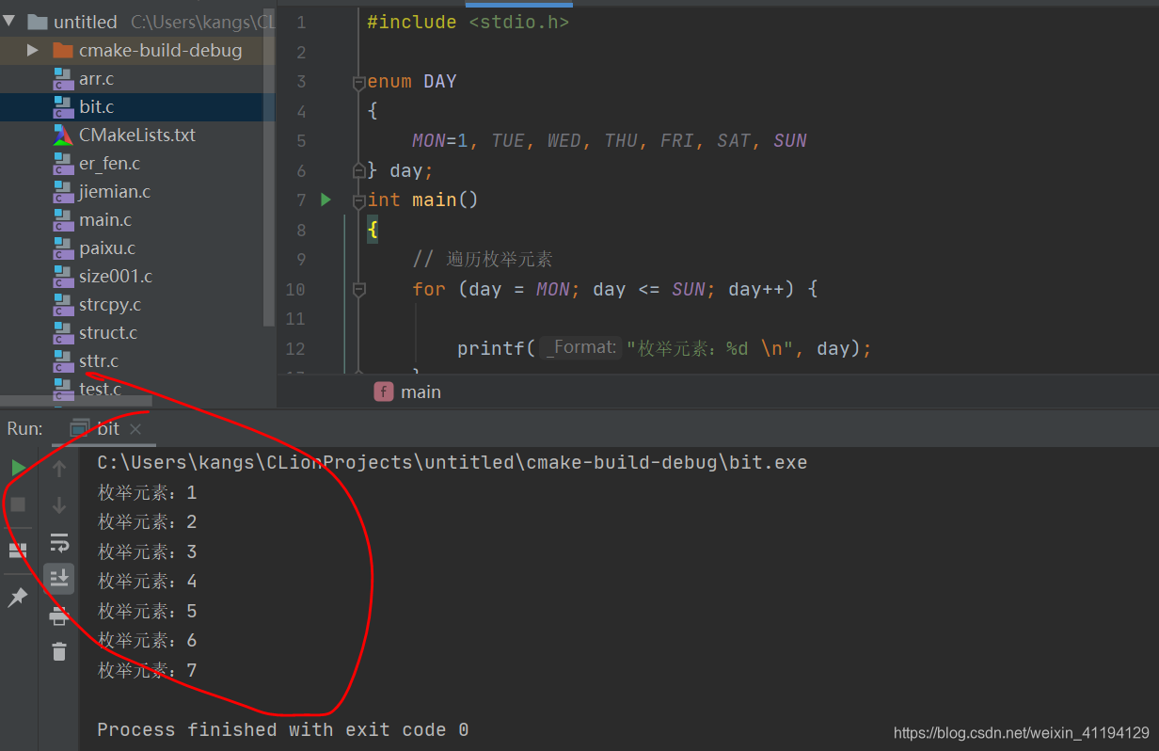Click the SUN enumerator on line 5
The width and height of the screenshot is (1159, 751).
[x=790, y=141]
